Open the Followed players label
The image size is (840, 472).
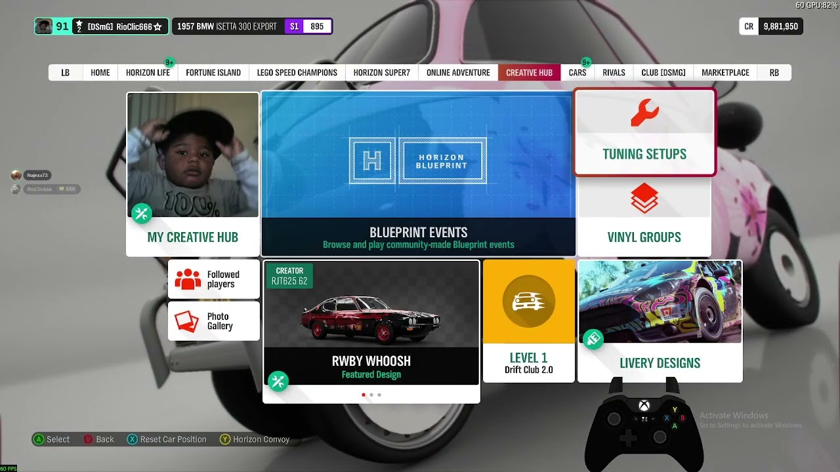point(223,279)
